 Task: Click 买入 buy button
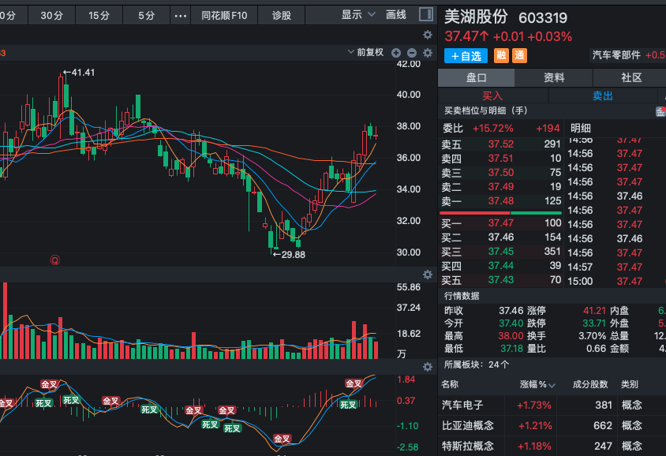[492, 95]
